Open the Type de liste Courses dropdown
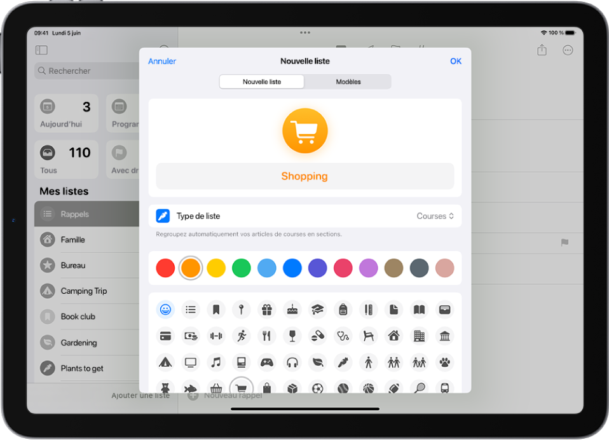 [x=435, y=216]
